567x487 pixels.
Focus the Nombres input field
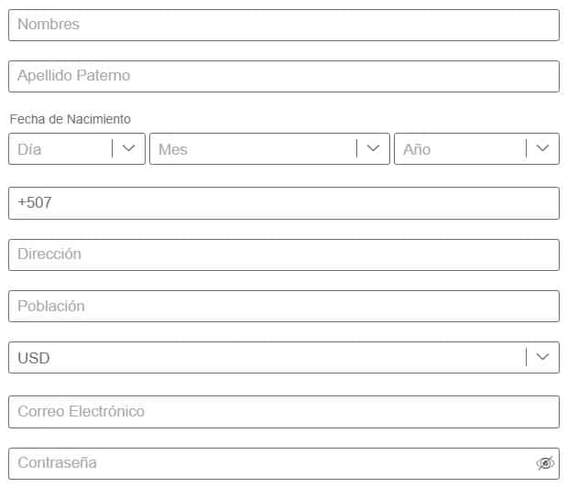pyautogui.click(x=283, y=25)
